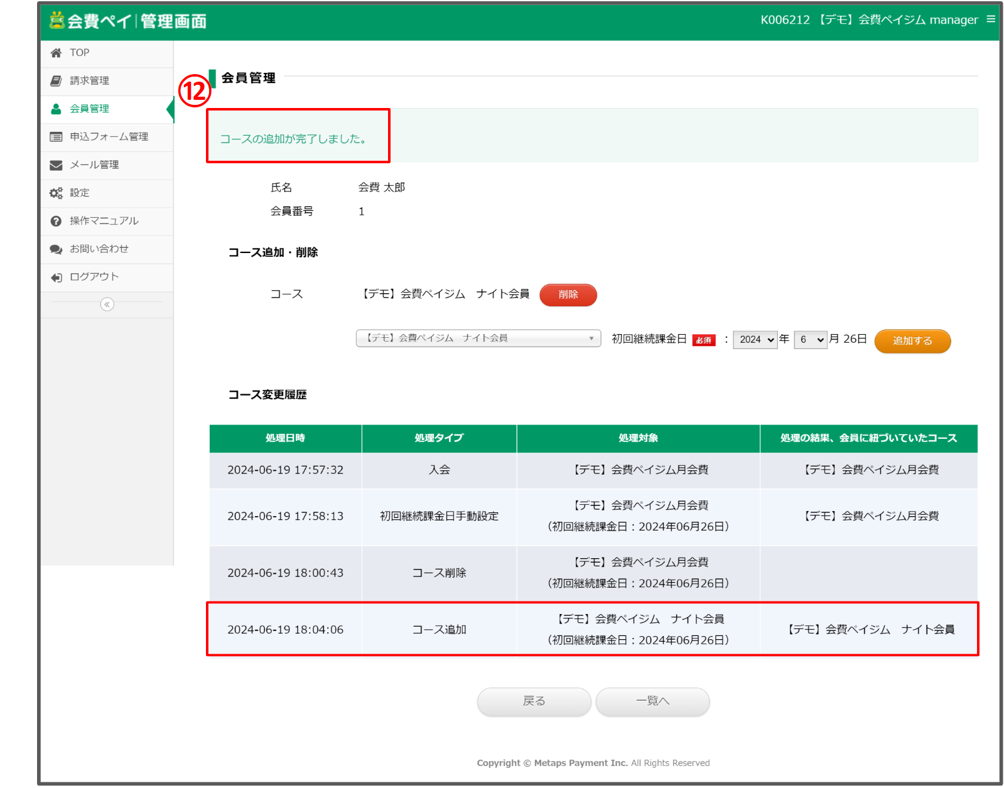Open 請求管理 in the sidebar menu

tap(89, 81)
